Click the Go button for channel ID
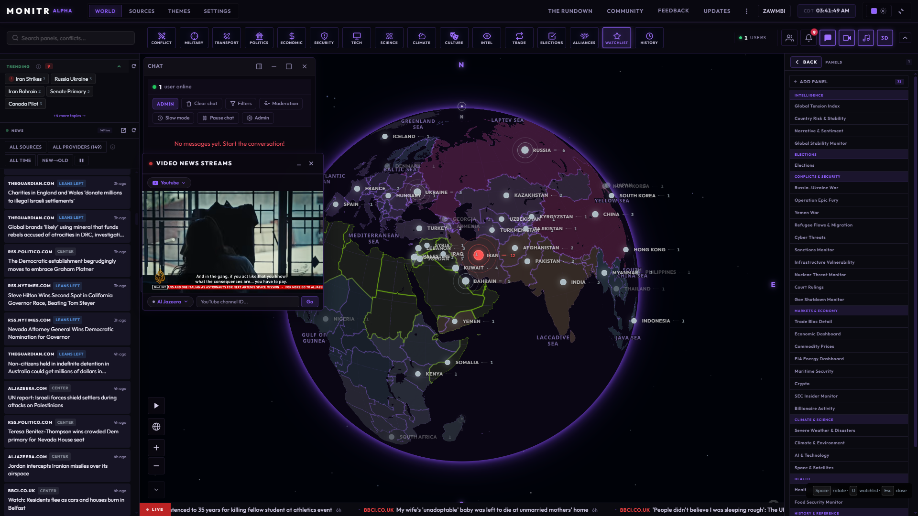Image resolution: width=918 pixels, height=516 pixels. (310, 302)
